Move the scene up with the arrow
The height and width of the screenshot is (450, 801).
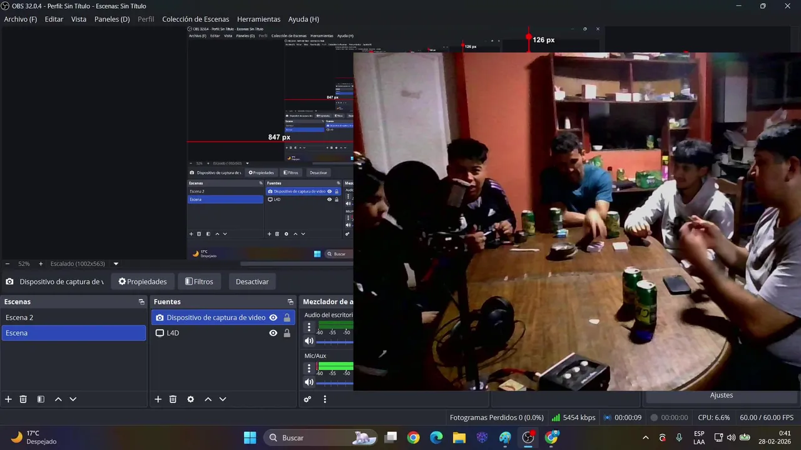pyautogui.click(x=58, y=399)
